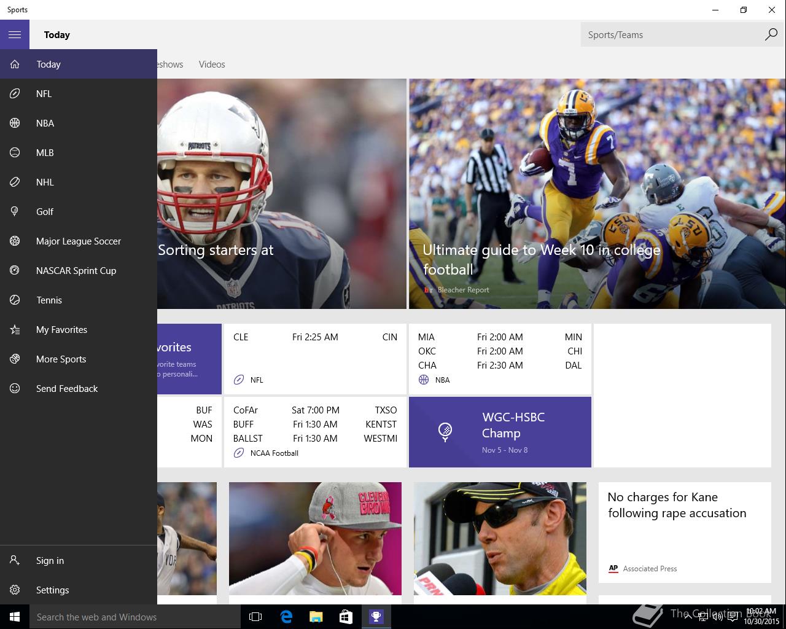786x629 pixels.
Task: Open Windows Store from taskbar
Action: (x=346, y=617)
